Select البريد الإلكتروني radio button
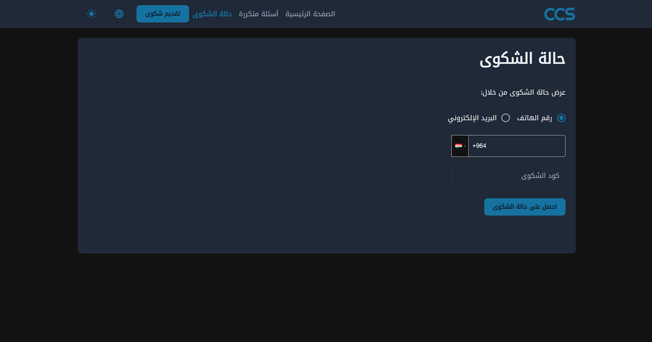 (x=505, y=118)
